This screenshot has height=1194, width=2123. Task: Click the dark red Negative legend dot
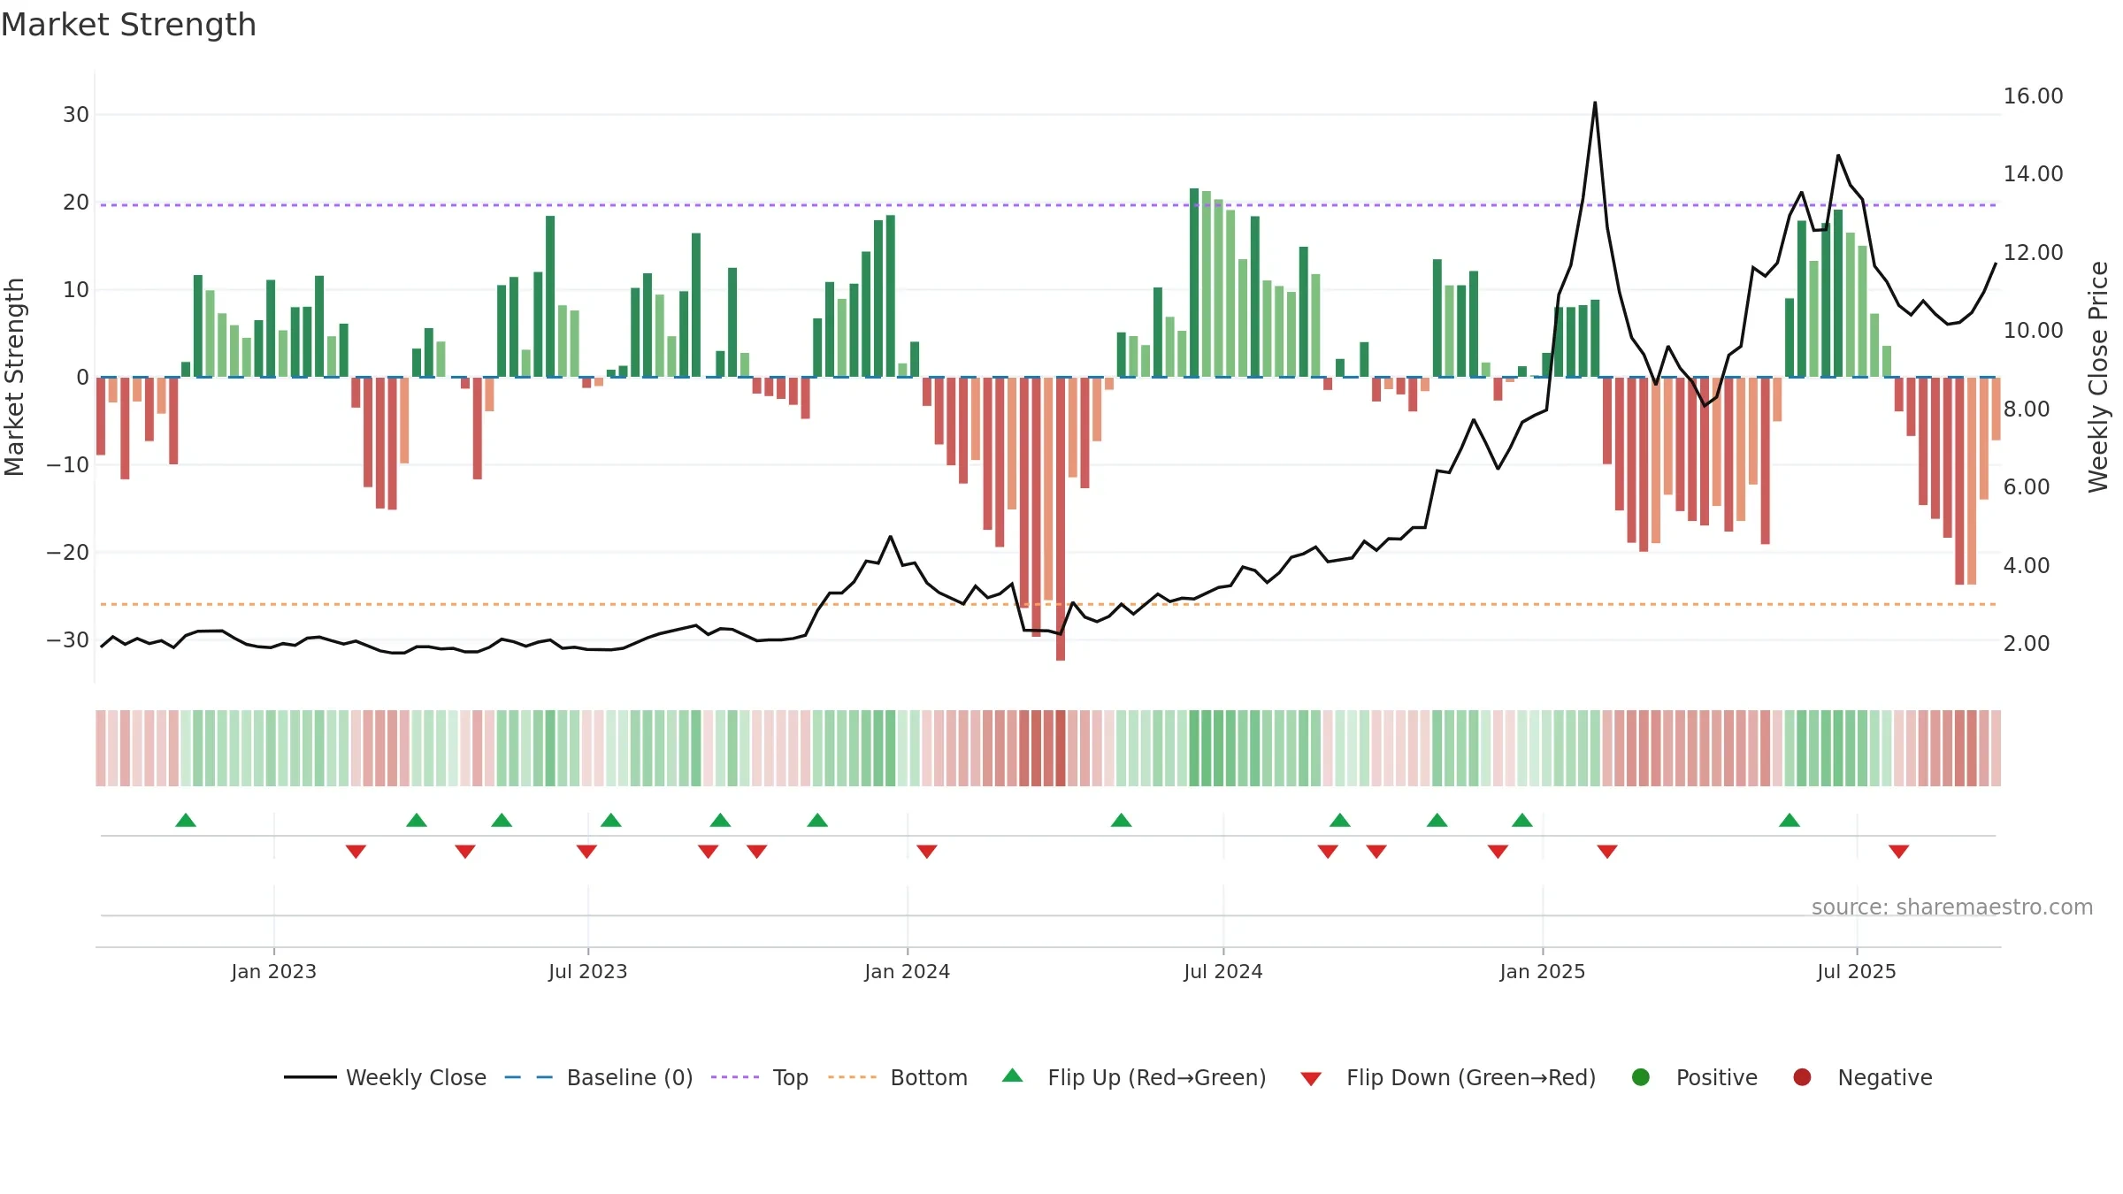pos(1802,1077)
